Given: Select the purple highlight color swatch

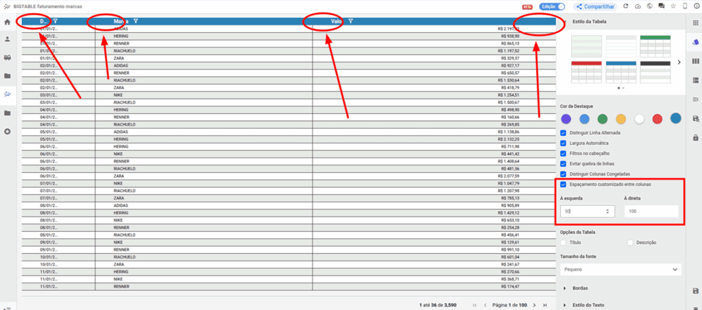Looking at the screenshot, I should (x=565, y=119).
